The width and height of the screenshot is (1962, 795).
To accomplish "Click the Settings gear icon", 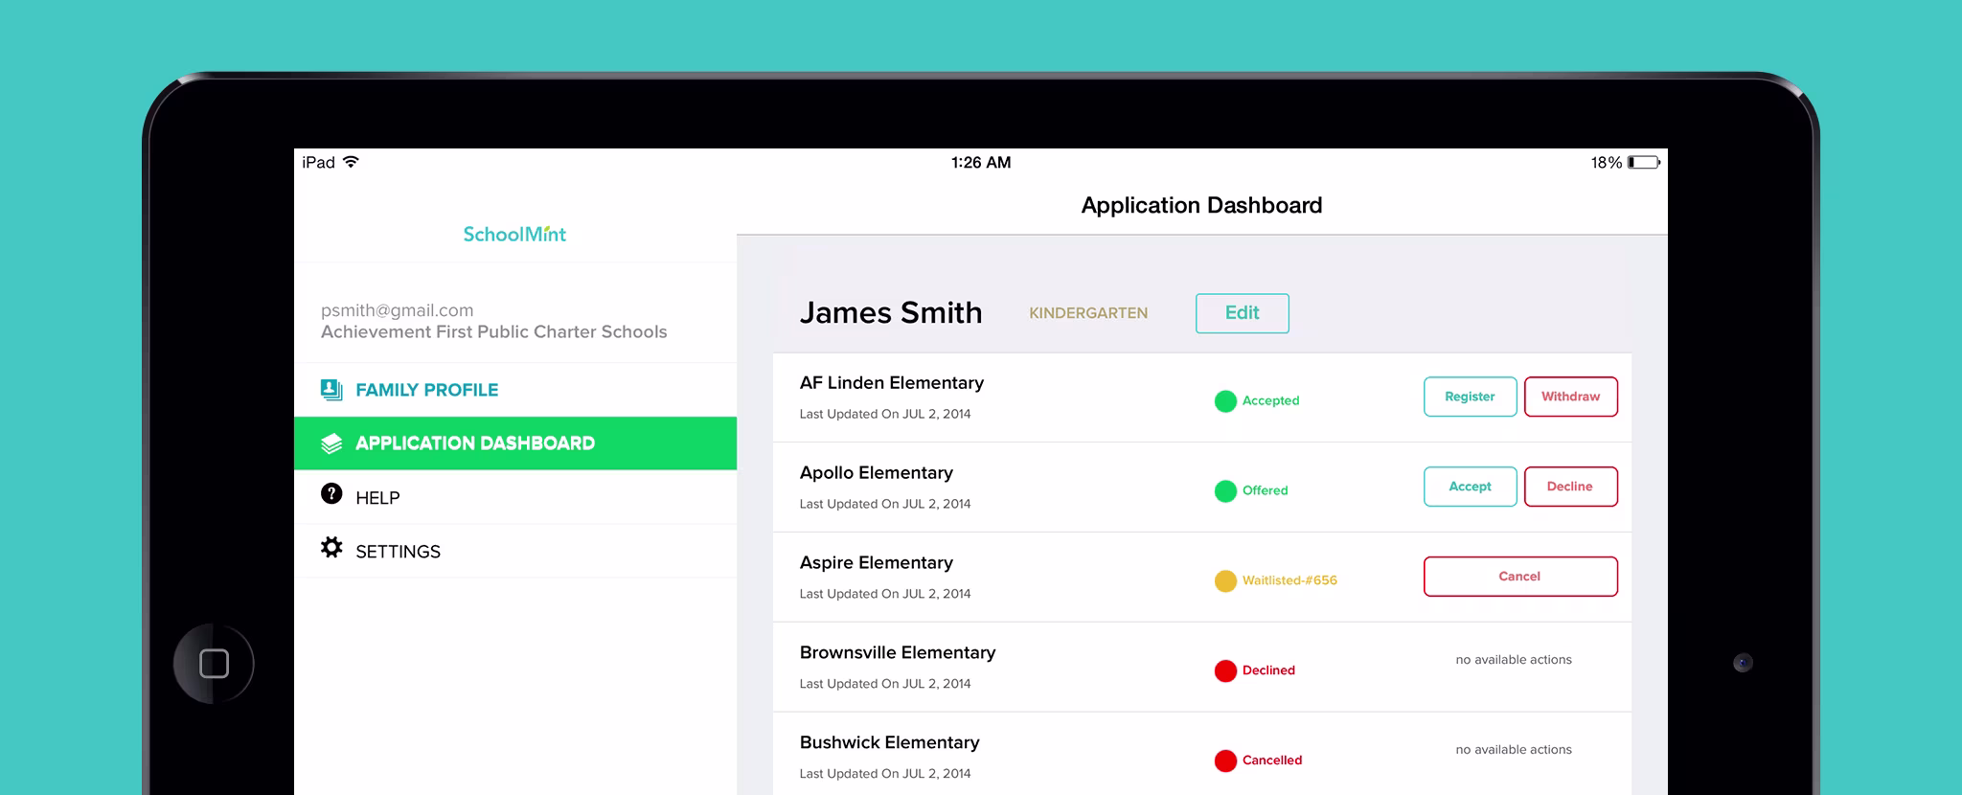I will (331, 547).
